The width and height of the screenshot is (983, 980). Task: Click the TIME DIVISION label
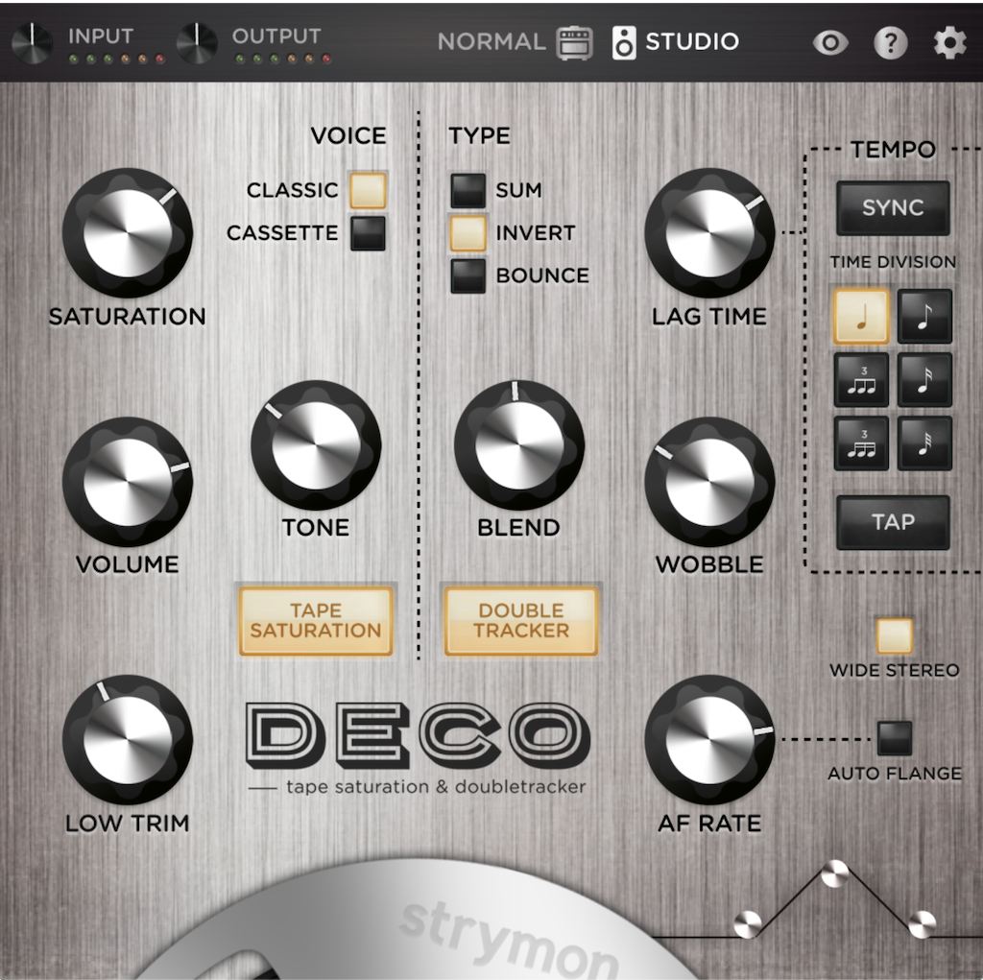click(894, 262)
